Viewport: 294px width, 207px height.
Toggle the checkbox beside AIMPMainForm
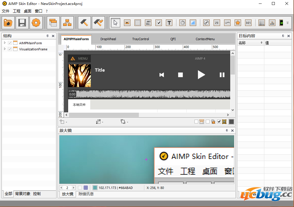click(10, 43)
